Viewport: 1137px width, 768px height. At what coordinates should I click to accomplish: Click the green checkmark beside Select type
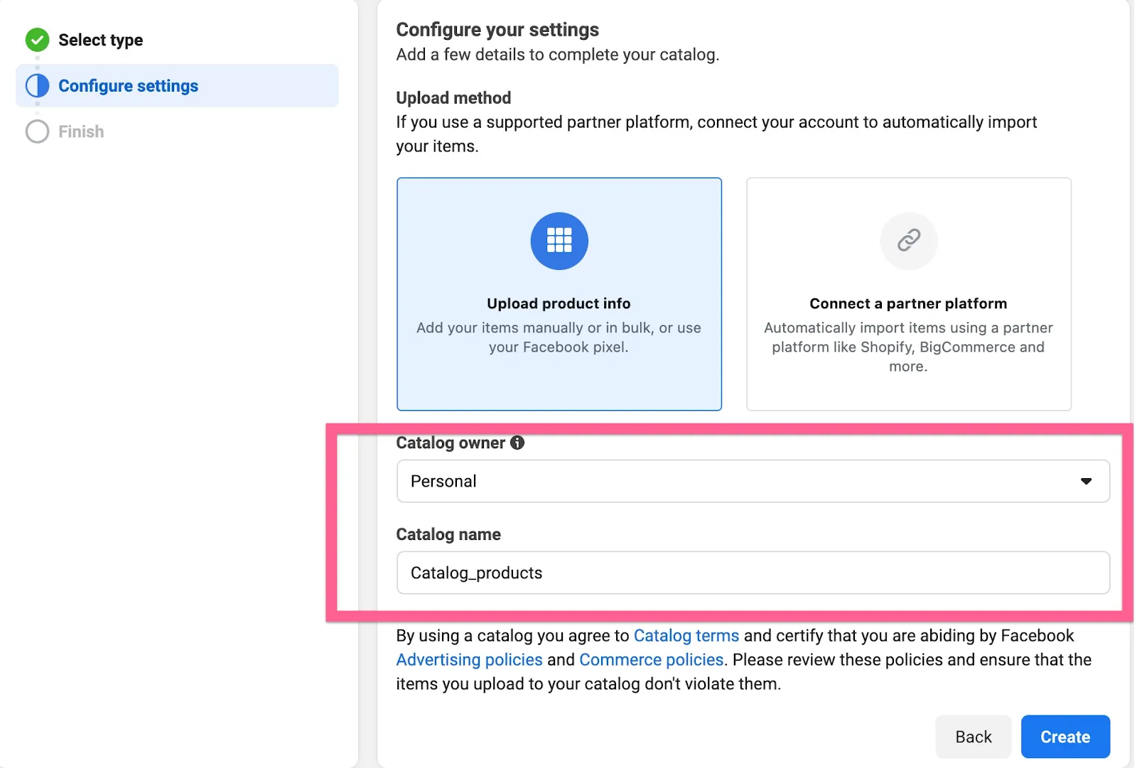[x=37, y=40]
